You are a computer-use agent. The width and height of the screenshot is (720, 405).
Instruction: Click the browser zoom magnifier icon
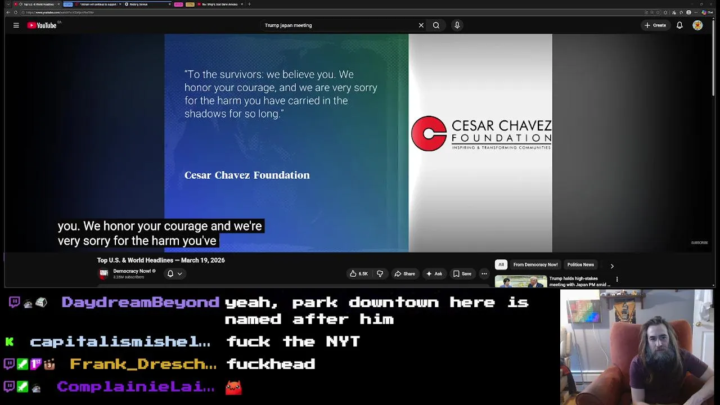tap(652, 12)
